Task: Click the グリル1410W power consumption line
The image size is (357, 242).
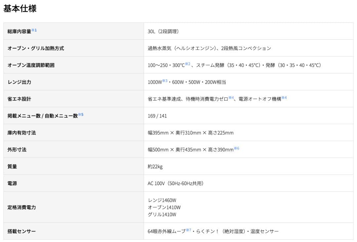Action: [x=162, y=215]
